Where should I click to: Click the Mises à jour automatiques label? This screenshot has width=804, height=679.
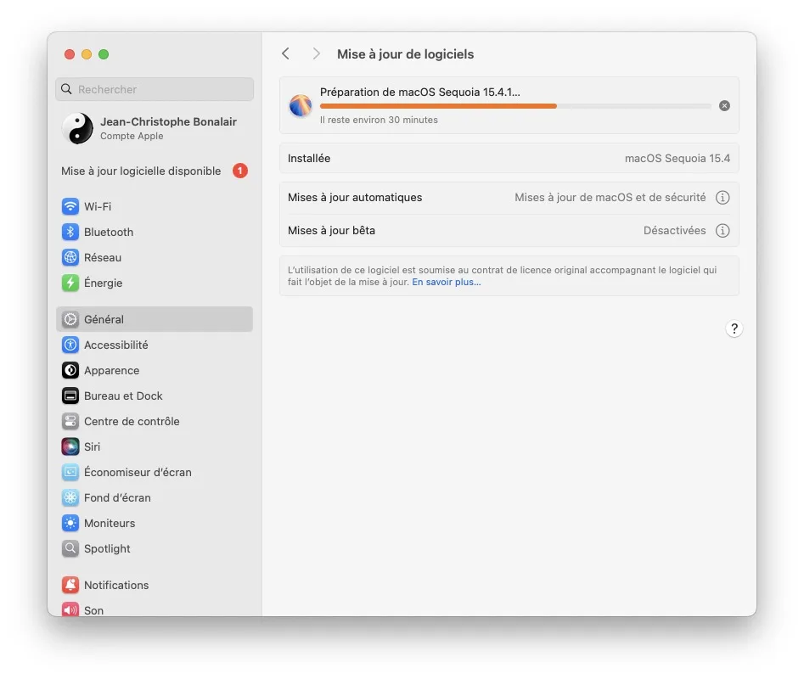tap(355, 197)
